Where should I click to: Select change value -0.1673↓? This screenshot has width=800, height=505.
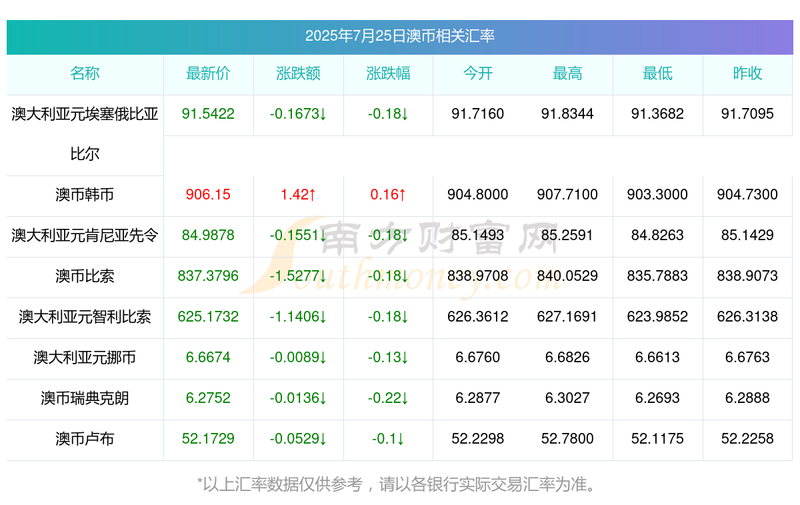coord(299,114)
